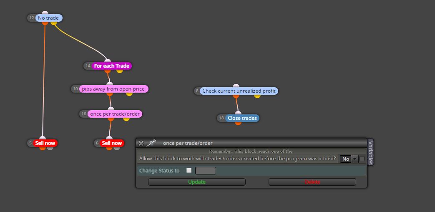Click number badge 18 of Close trades
Viewport: 435px width, 212px height.
coord(221,118)
